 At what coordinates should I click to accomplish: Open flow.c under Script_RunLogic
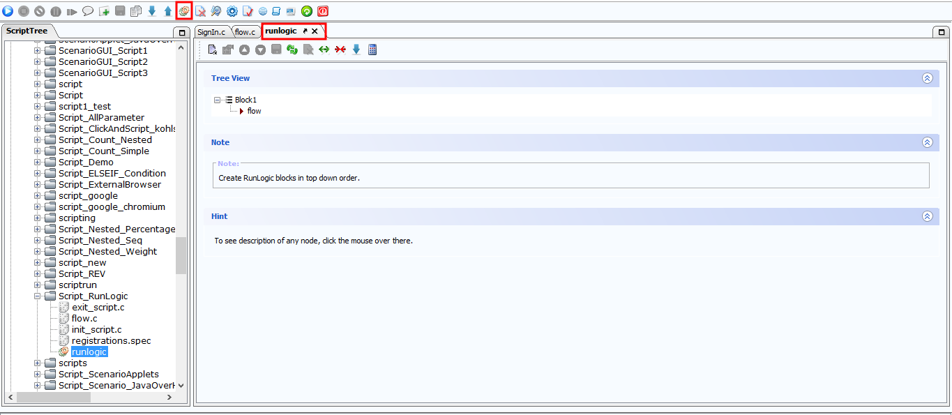click(84, 319)
